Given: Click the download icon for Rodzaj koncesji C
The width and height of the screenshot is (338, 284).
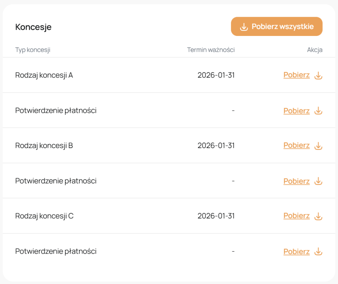Looking at the screenshot, I should coord(318,216).
